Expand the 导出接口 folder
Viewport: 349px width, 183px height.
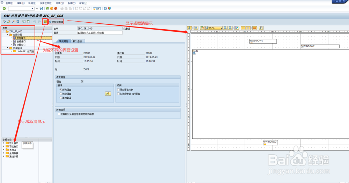click(x=4, y=146)
